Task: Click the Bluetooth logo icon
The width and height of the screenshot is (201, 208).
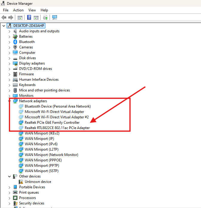Action: (x=15, y=42)
